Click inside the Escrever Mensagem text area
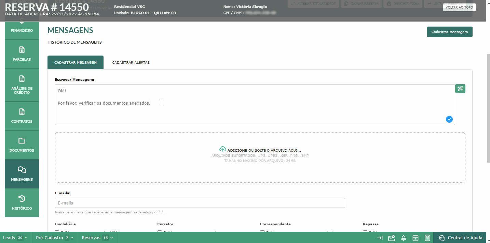The image size is (490, 243). click(255, 105)
